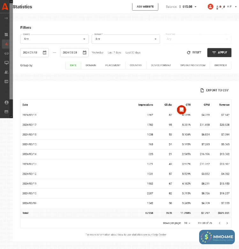Sort by the Revenue column header

point(224,105)
